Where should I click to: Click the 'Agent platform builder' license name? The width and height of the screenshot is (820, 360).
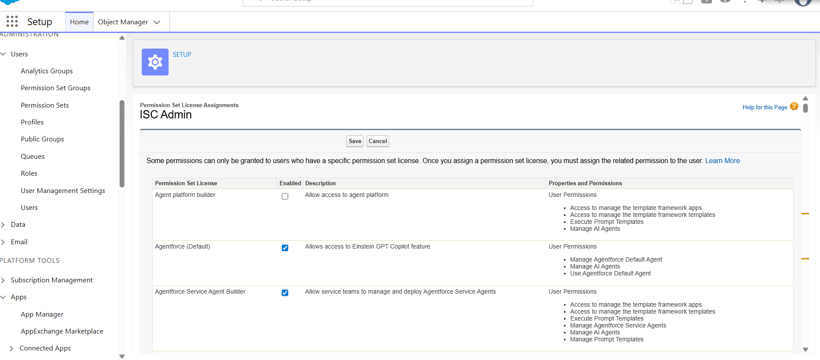185,195
